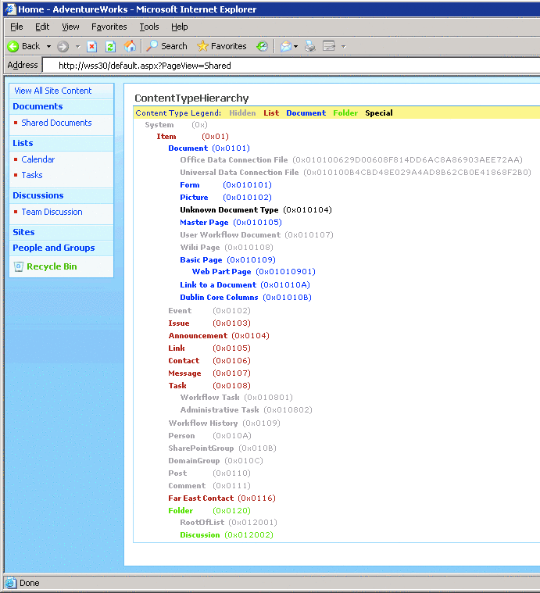Click the Mail envelope icon
The height and width of the screenshot is (593, 540).
(x=285, y=46)
